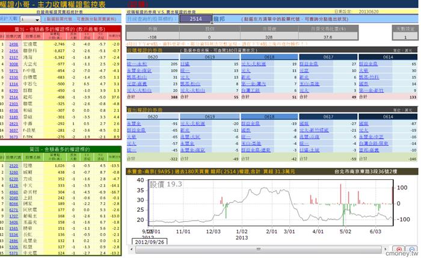The width and height of the screenshot is (421, 258).
Task: Open the 0617 buying broker with value 27
Action: 309,64
